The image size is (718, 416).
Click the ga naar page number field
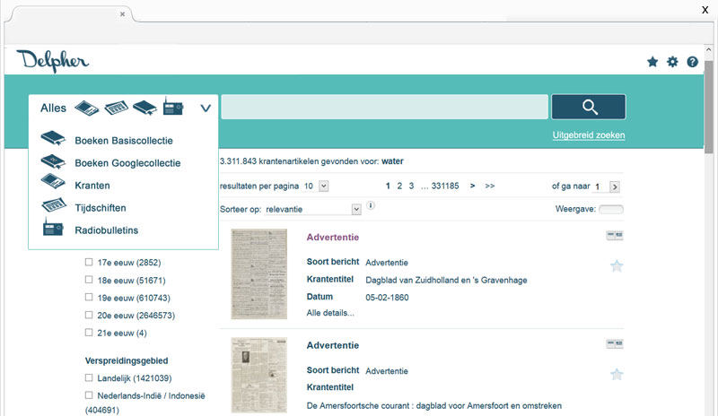point(600,186)
